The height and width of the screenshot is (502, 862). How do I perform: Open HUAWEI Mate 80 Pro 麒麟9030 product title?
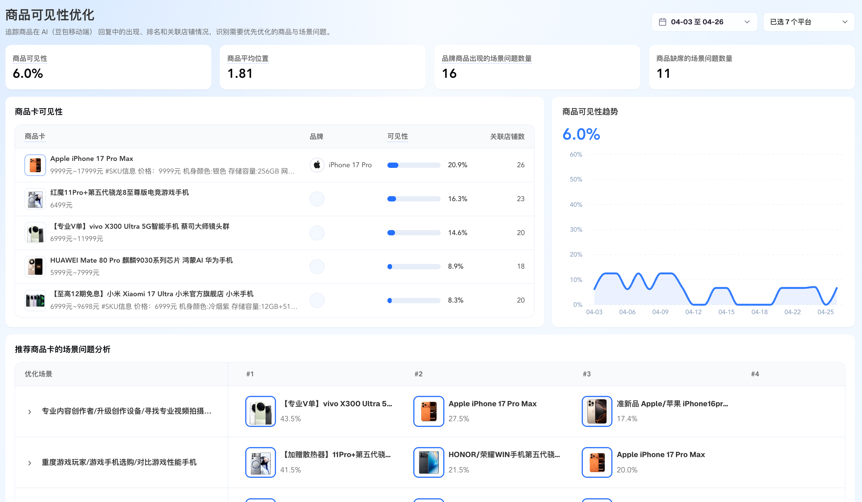(x=141, y=260)
